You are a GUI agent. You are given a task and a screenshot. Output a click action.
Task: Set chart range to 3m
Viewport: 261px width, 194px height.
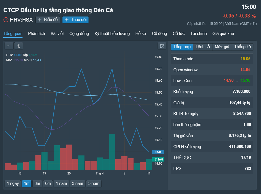[37, 184]
